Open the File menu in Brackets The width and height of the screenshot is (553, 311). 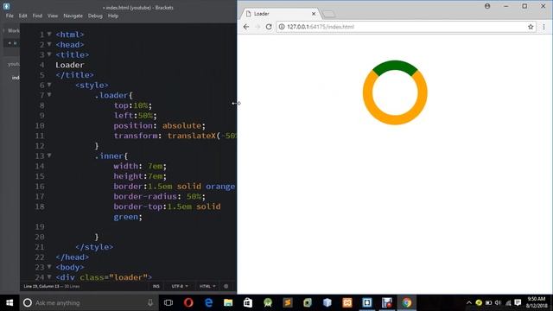coord(10,16)
